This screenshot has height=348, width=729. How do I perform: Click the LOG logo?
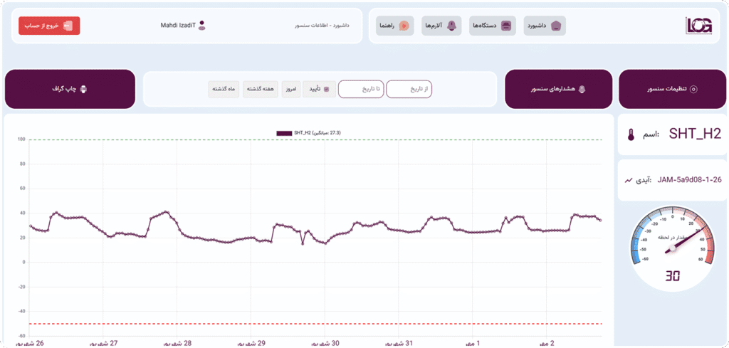698,26
